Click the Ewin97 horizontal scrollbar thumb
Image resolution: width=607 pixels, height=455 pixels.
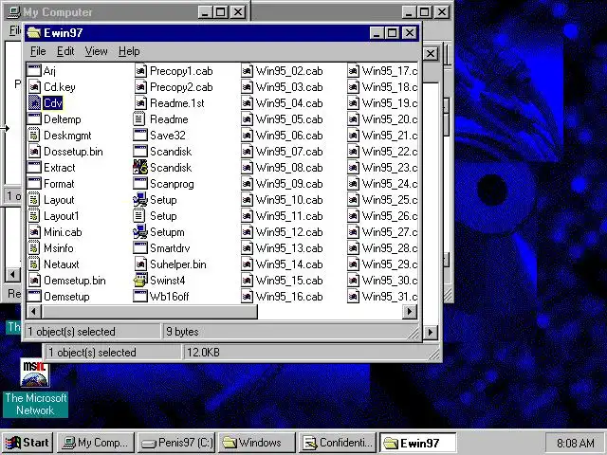coord(150,312)
